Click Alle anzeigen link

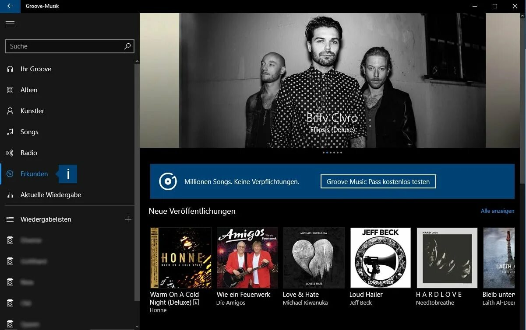[498, 211]
